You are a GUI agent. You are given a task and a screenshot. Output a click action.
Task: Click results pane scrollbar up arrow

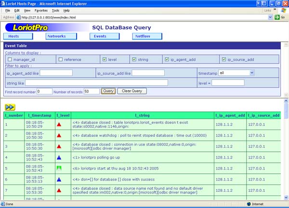pyautogui.click(x=286, y=101)
